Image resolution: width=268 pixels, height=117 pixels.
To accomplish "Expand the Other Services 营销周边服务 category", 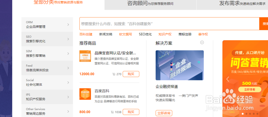I will [x=47, y=111].
